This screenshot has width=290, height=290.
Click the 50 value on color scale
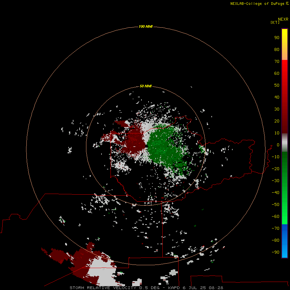pyautogui.click(x=277, y=85)
